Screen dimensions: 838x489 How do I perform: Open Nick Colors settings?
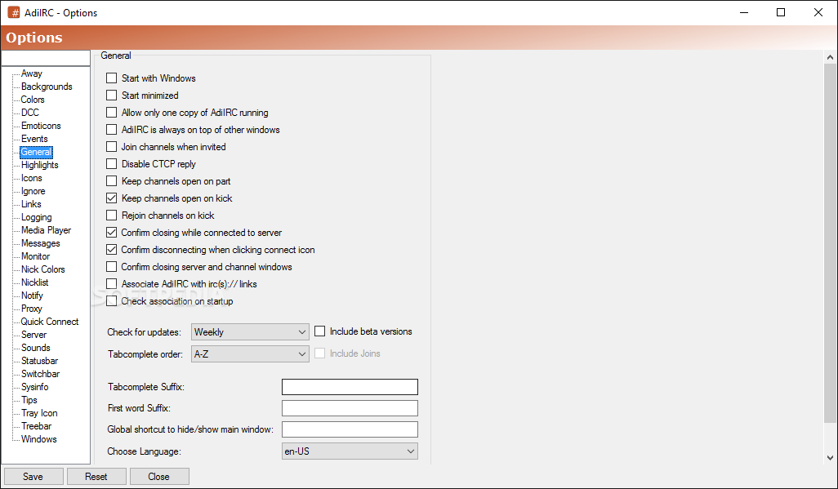[42, 269]
